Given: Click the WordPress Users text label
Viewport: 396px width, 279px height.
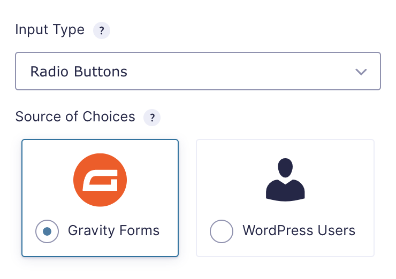Looking at the screenshot, I should 299,231.
